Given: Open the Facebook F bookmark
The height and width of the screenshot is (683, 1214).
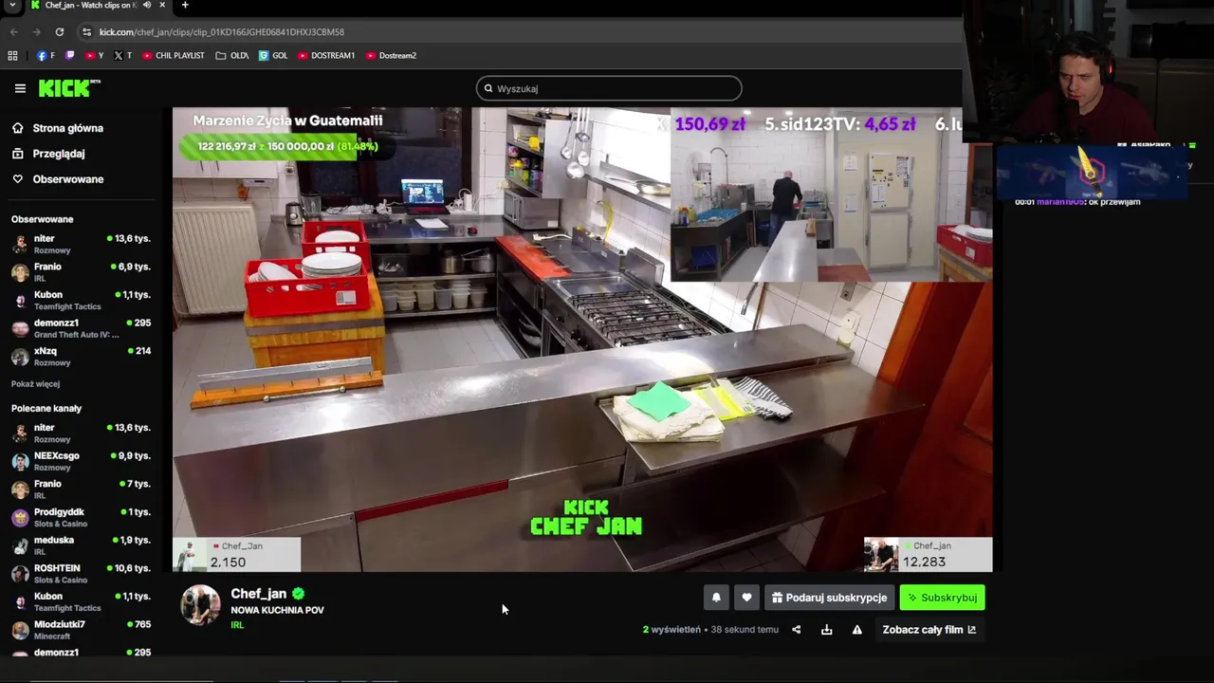Looking at the screenshot, I should (x=46, y=56).
